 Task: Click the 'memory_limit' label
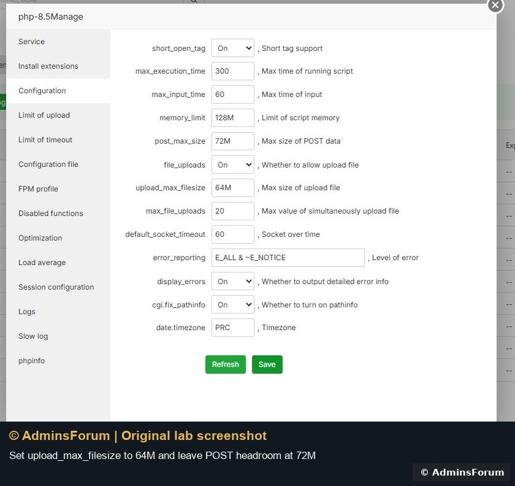pos(182,118)
